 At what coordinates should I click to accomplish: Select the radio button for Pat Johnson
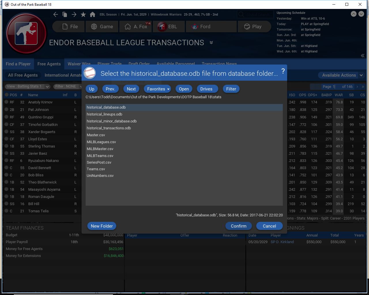(7, 110)
